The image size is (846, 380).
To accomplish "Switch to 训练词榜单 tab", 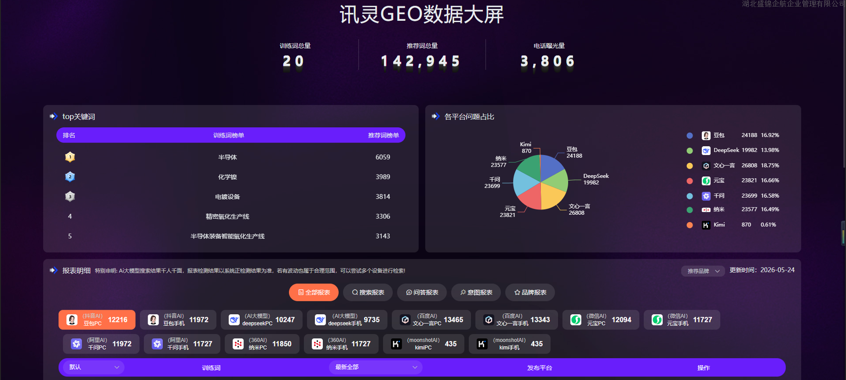I will (229, 135).
